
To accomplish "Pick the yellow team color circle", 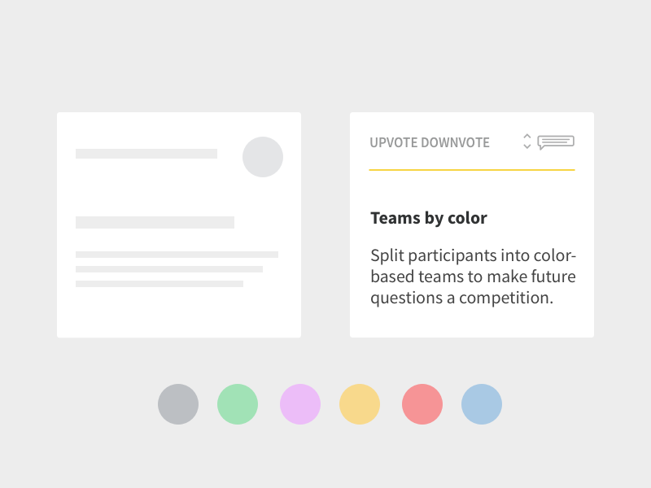I will pos(360,404).
